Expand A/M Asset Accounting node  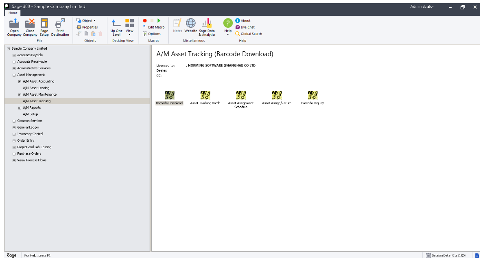click(20, 81)
